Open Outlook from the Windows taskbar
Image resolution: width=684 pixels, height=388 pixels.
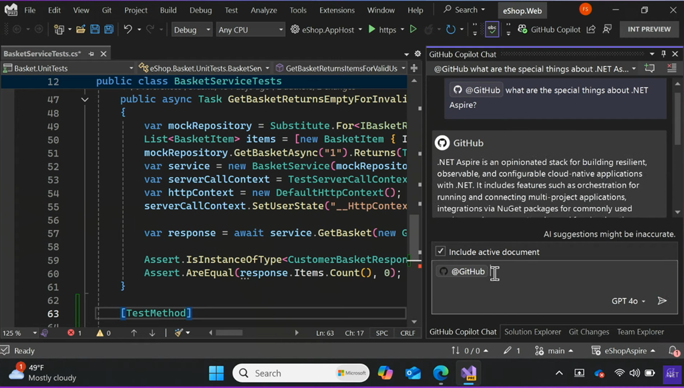[413, 373]
